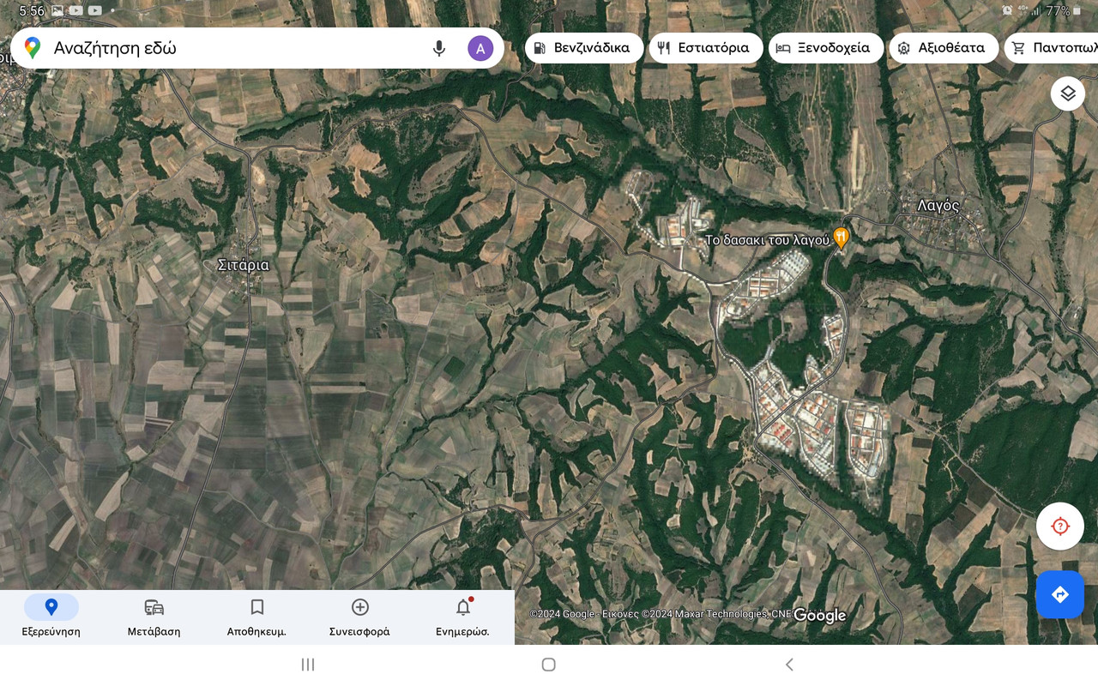Screen dimensions: 1098x686
Task: Open restaurant pin 'Το δασακι του λαγού'
Action: (x=842, y=238)
